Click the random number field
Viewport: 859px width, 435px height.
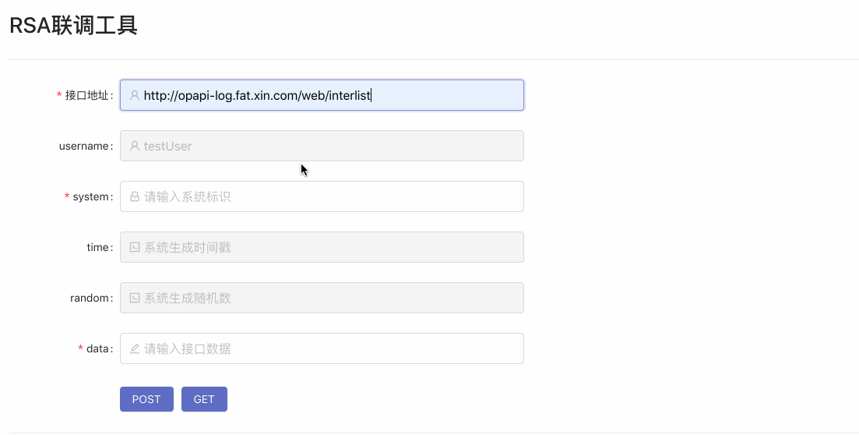(x=327, y=298)
